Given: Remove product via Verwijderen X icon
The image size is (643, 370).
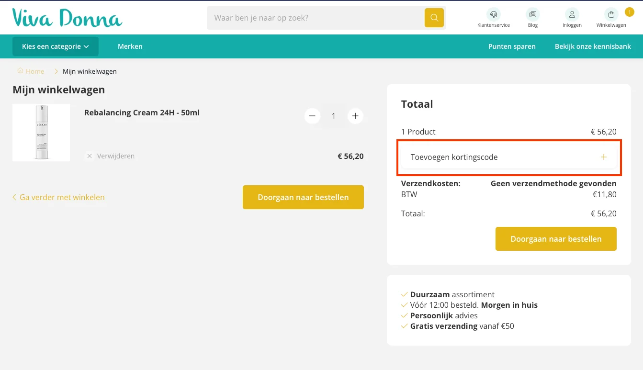Looking at the screenshot, I should tap(90, 156).
